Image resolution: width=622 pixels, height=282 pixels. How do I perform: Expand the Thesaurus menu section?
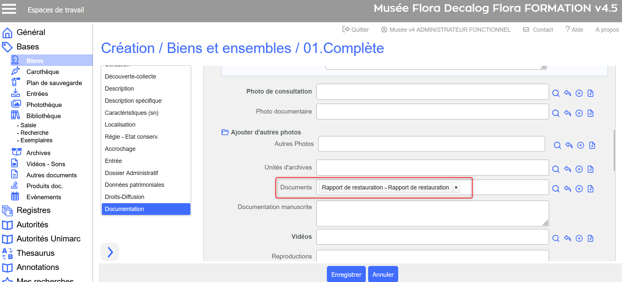[35, 253]
